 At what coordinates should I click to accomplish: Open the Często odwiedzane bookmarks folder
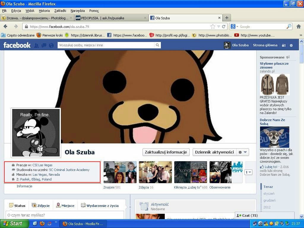click(18, 35)
